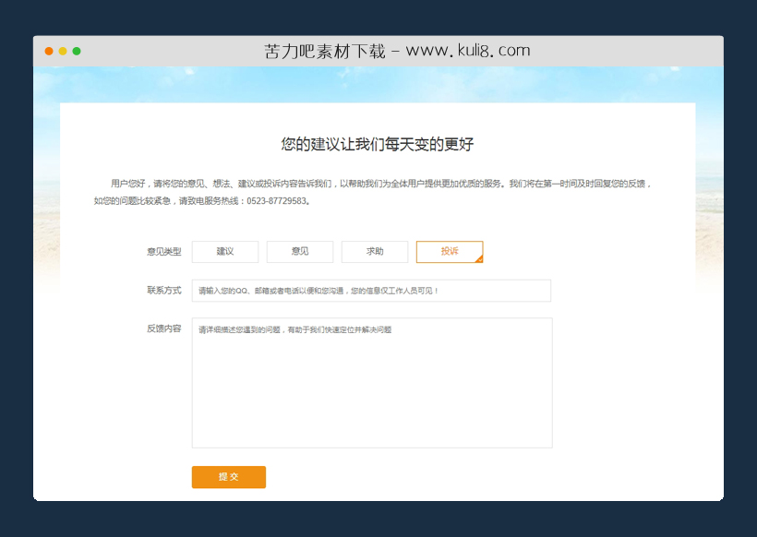Click the orange corner checkmark on 投诉 button
Screen dimensions: 757x537
point(478,257)
